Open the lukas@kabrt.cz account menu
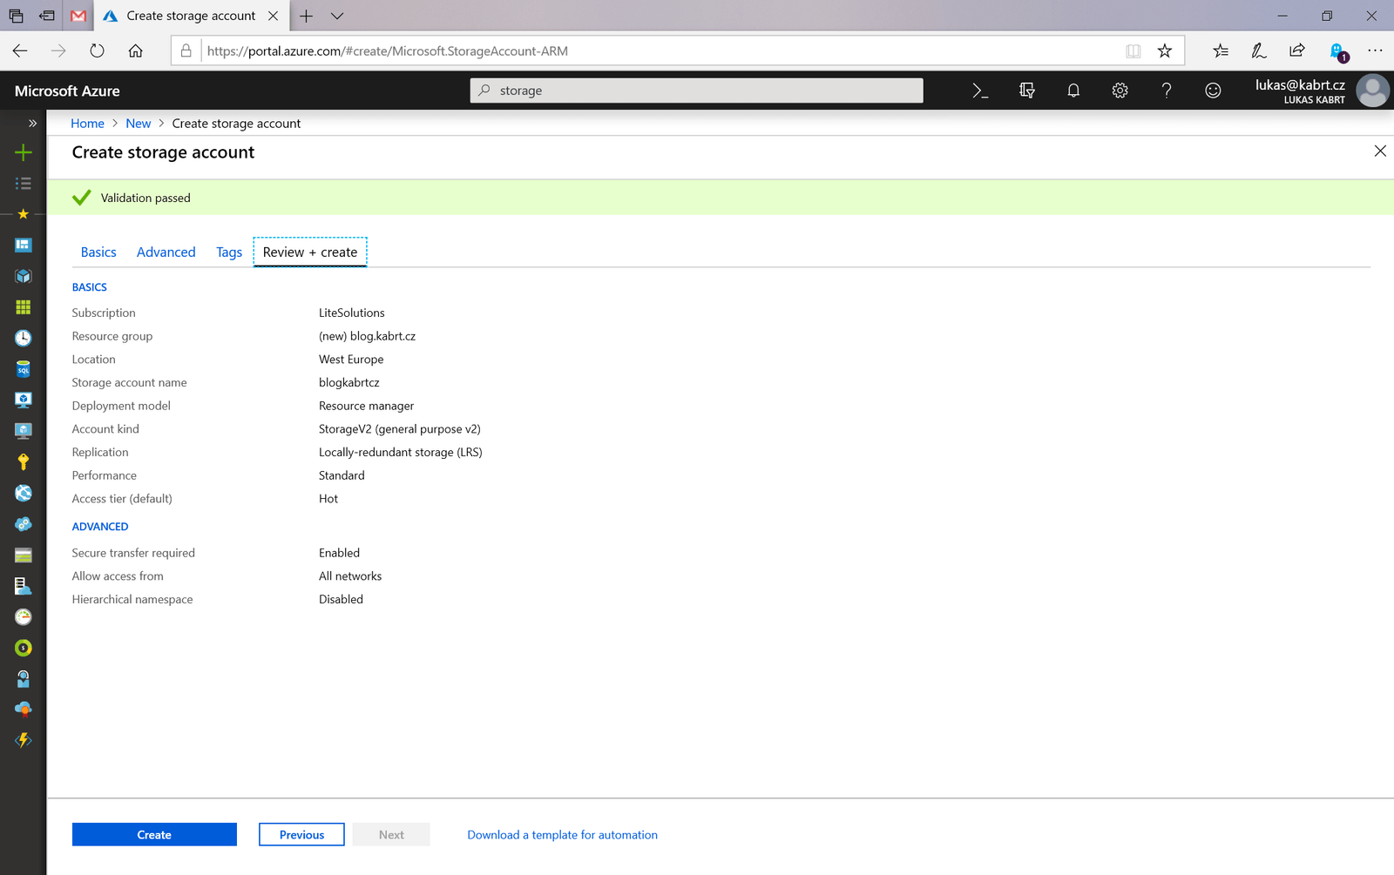The height and width of the screenshot is (875, 1394). coord(1322,91)
